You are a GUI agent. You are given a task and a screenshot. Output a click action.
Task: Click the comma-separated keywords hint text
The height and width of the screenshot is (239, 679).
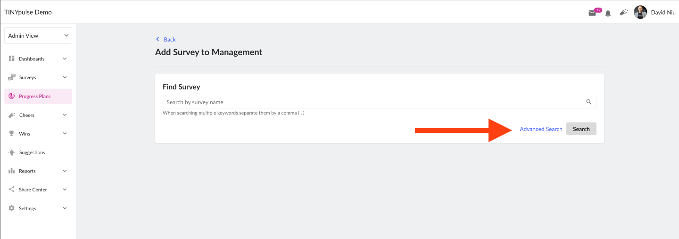[x=233, y=113]
